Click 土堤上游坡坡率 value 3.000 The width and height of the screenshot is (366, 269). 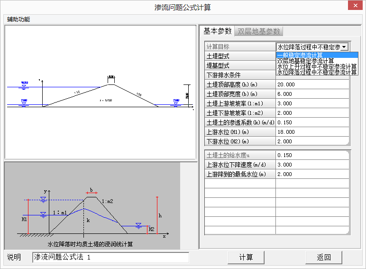coord(312,103)
